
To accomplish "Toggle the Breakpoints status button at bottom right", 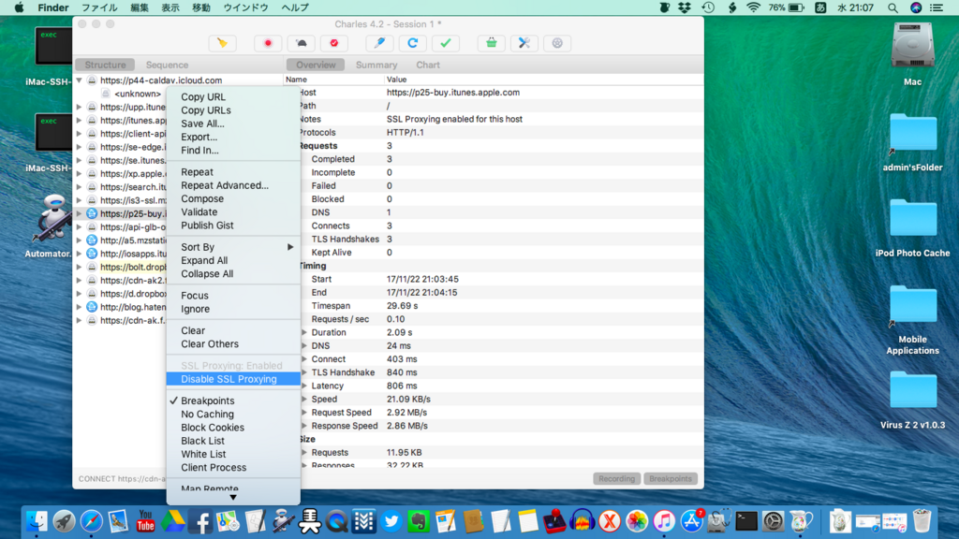I will (x=671, y=478).
